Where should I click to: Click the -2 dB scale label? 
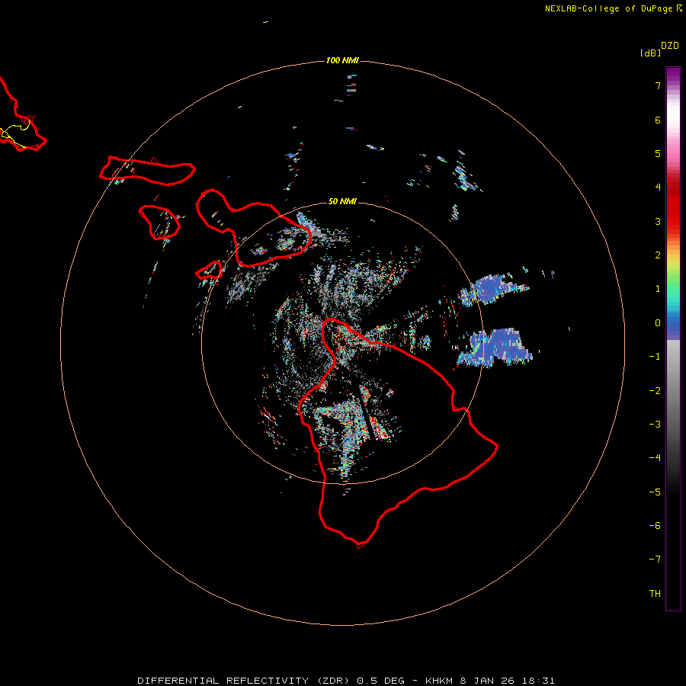coord(655,391)
